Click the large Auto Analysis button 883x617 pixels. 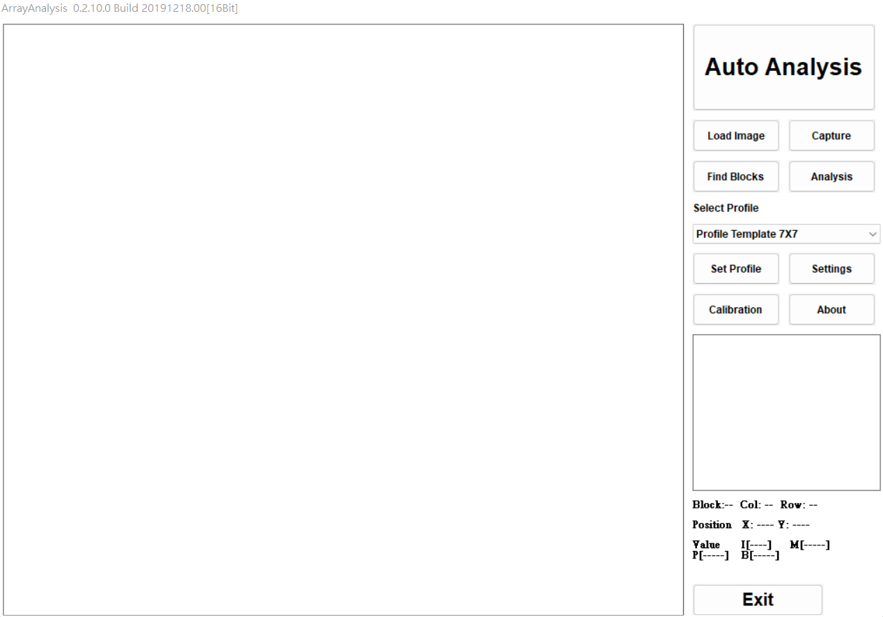tap(783, 67)
